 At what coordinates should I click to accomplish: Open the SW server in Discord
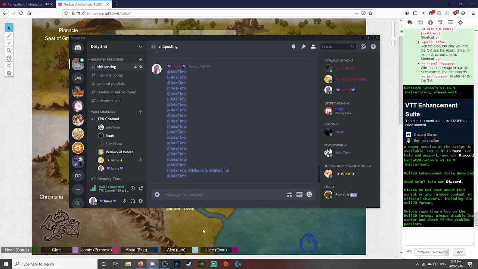(78, 78)
